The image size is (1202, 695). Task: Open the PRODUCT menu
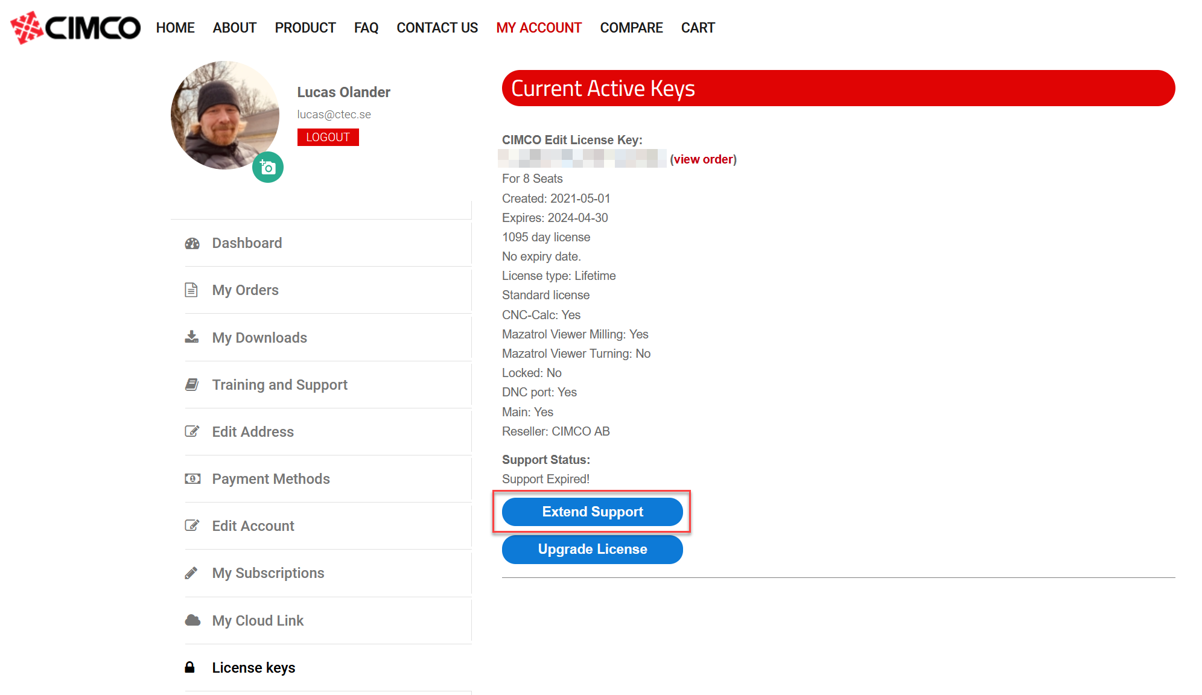(x=305, y=28)
